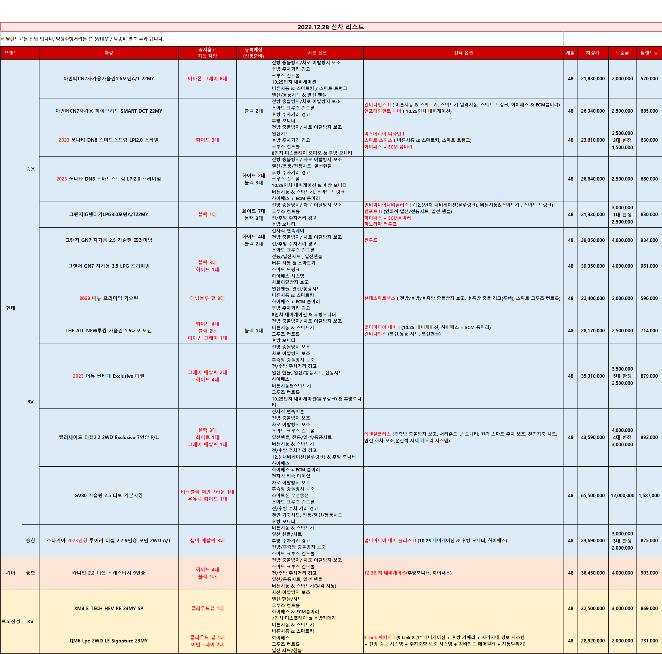This screenshot has width=662, height=654.
Task: Select the vehicle price '21,830,000'
Action: (593, 79)
